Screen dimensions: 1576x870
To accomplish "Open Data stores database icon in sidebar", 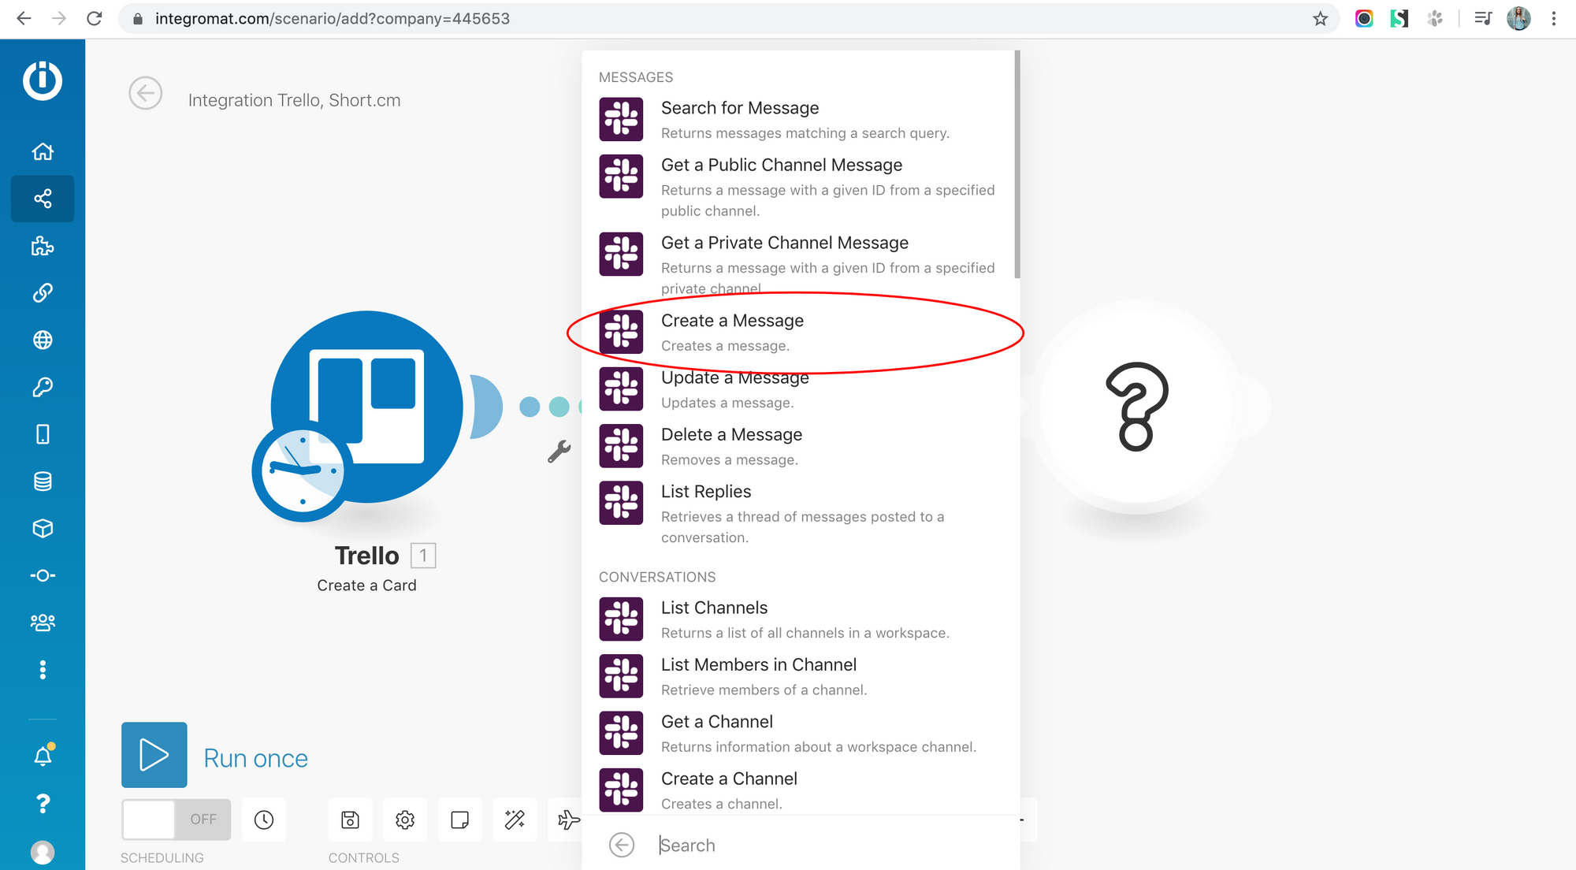I will 43,481.
